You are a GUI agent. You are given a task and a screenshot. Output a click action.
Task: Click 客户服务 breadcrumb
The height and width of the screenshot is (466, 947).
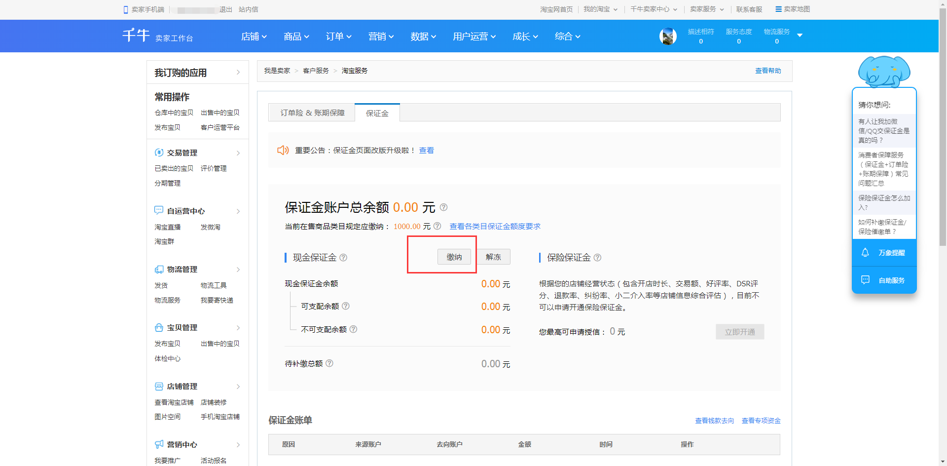[316, 71]
